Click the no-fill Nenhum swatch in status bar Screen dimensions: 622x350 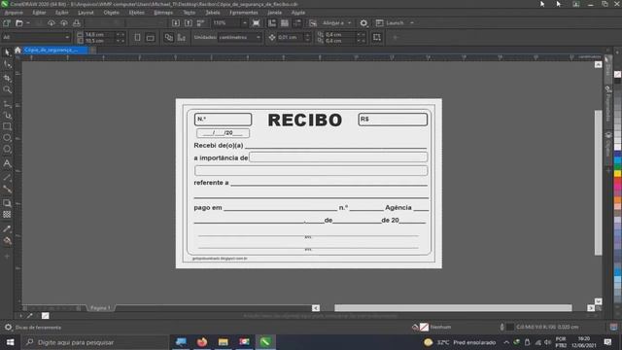(424, 327)
